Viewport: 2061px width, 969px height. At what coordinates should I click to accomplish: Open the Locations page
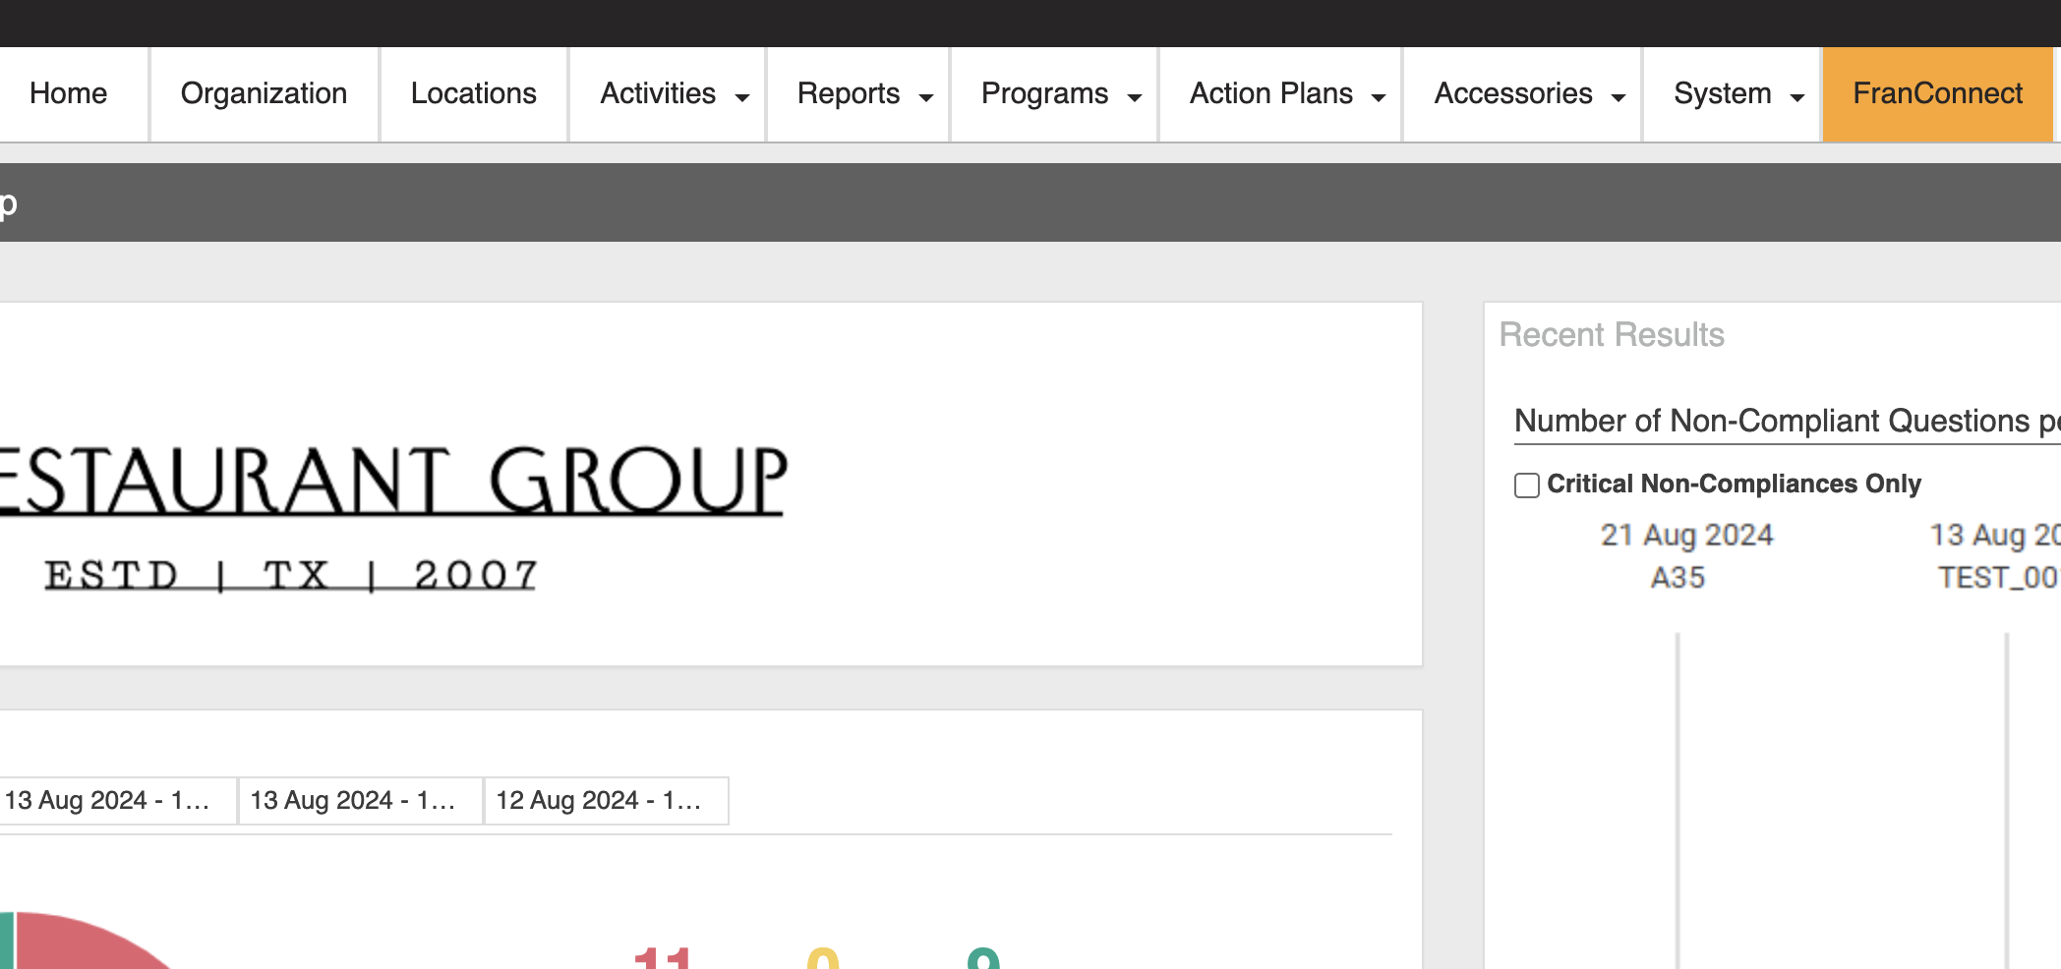pos(473,94)
